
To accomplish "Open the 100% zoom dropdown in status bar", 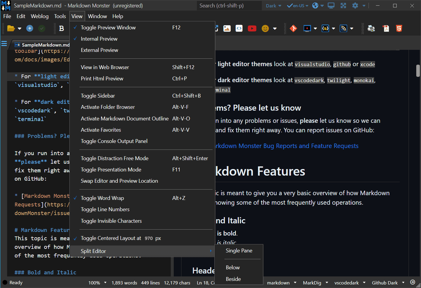I will (97, 283).
